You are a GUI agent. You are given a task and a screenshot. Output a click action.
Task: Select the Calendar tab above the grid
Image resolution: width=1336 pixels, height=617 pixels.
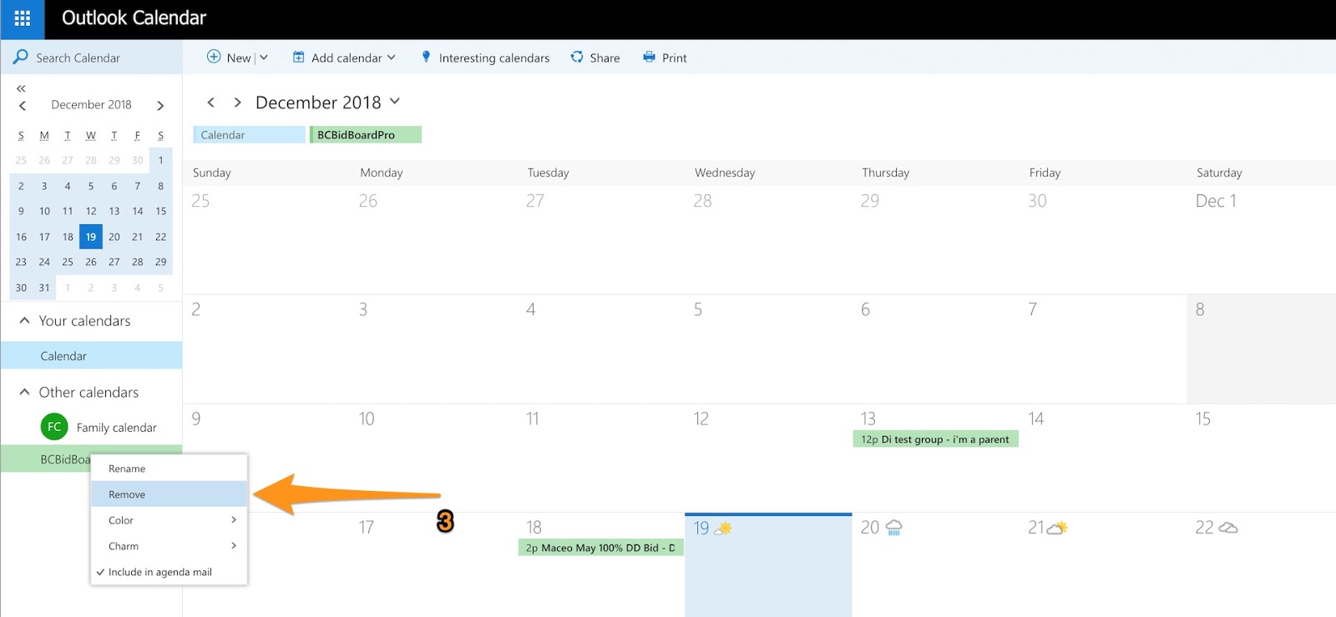click(x=249, y=134)
